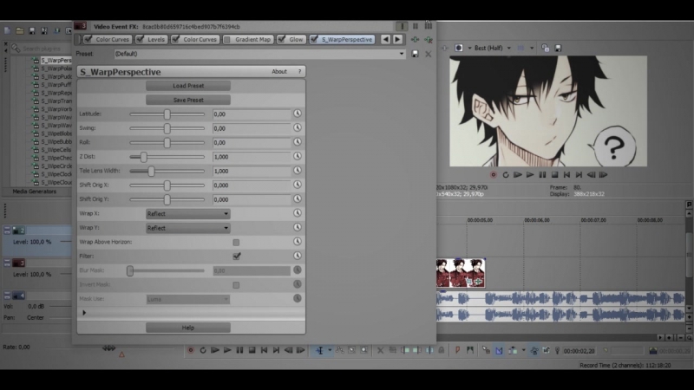The width and height of the screenshot is (694, 390).
Task: Animate Swing with its clock icon
Action: (297, 127)
